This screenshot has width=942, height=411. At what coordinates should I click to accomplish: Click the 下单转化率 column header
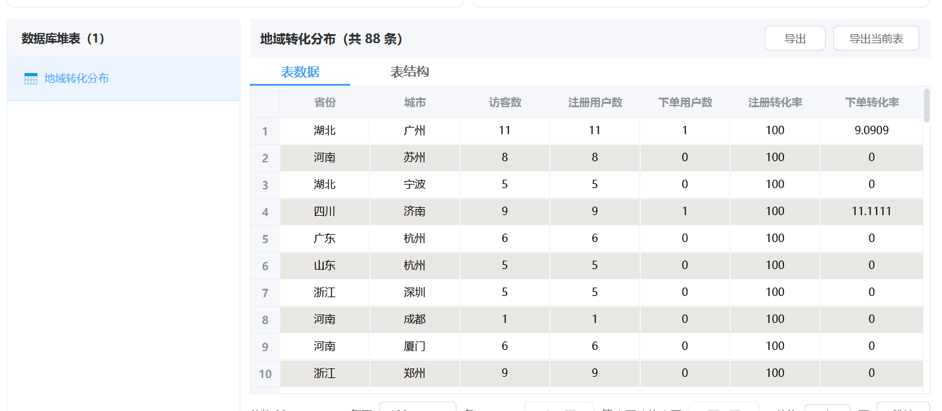coord(871,102)
